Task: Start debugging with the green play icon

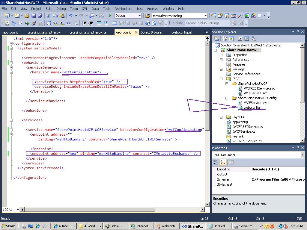Action: pyautogui.click(x=110, y=16)
